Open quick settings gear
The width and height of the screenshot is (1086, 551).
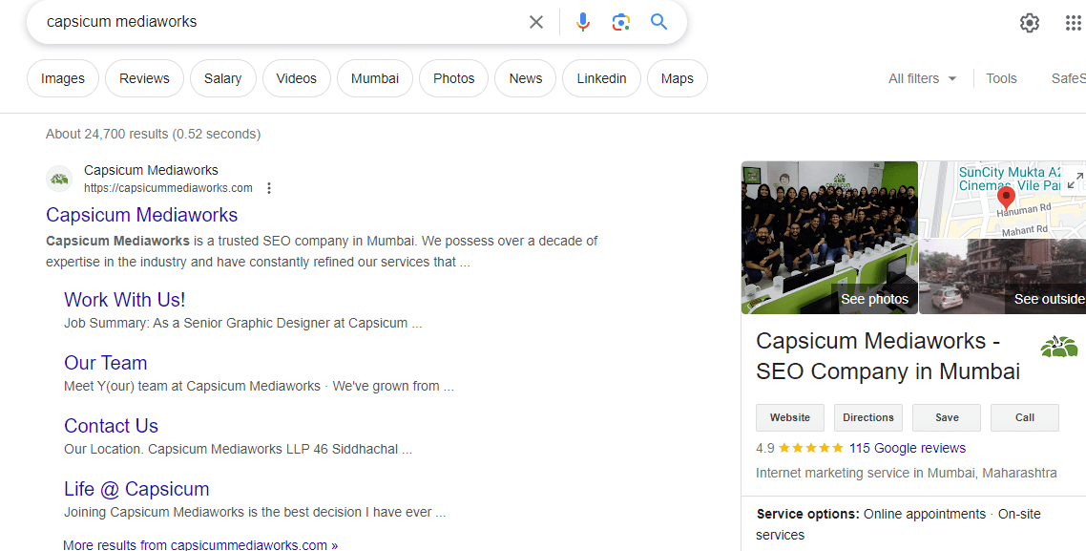click(1029, 22)
